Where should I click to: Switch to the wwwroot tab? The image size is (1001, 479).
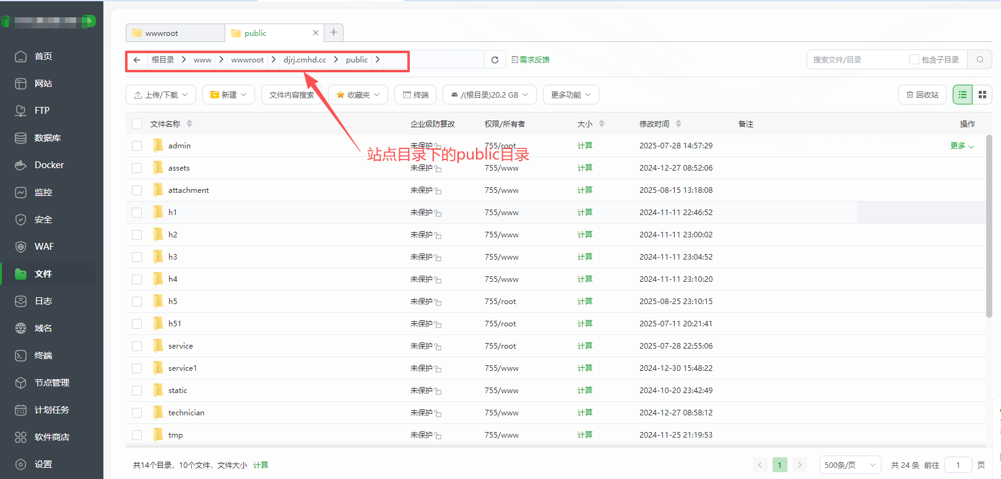click(x=175, y=33)
